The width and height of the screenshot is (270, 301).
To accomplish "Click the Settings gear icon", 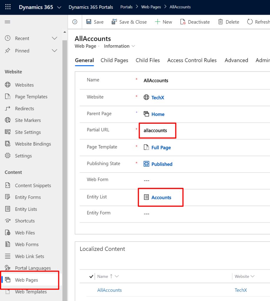I will 8,156.
